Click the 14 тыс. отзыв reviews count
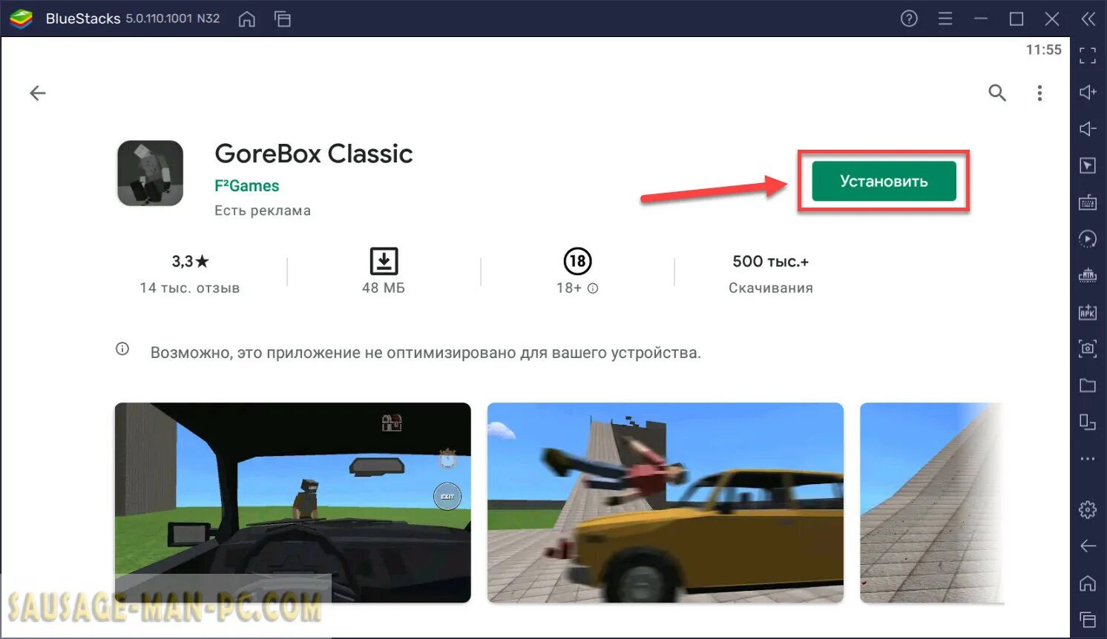The width and height of the screenshot is (1107, 639). [x=190, y=288]
